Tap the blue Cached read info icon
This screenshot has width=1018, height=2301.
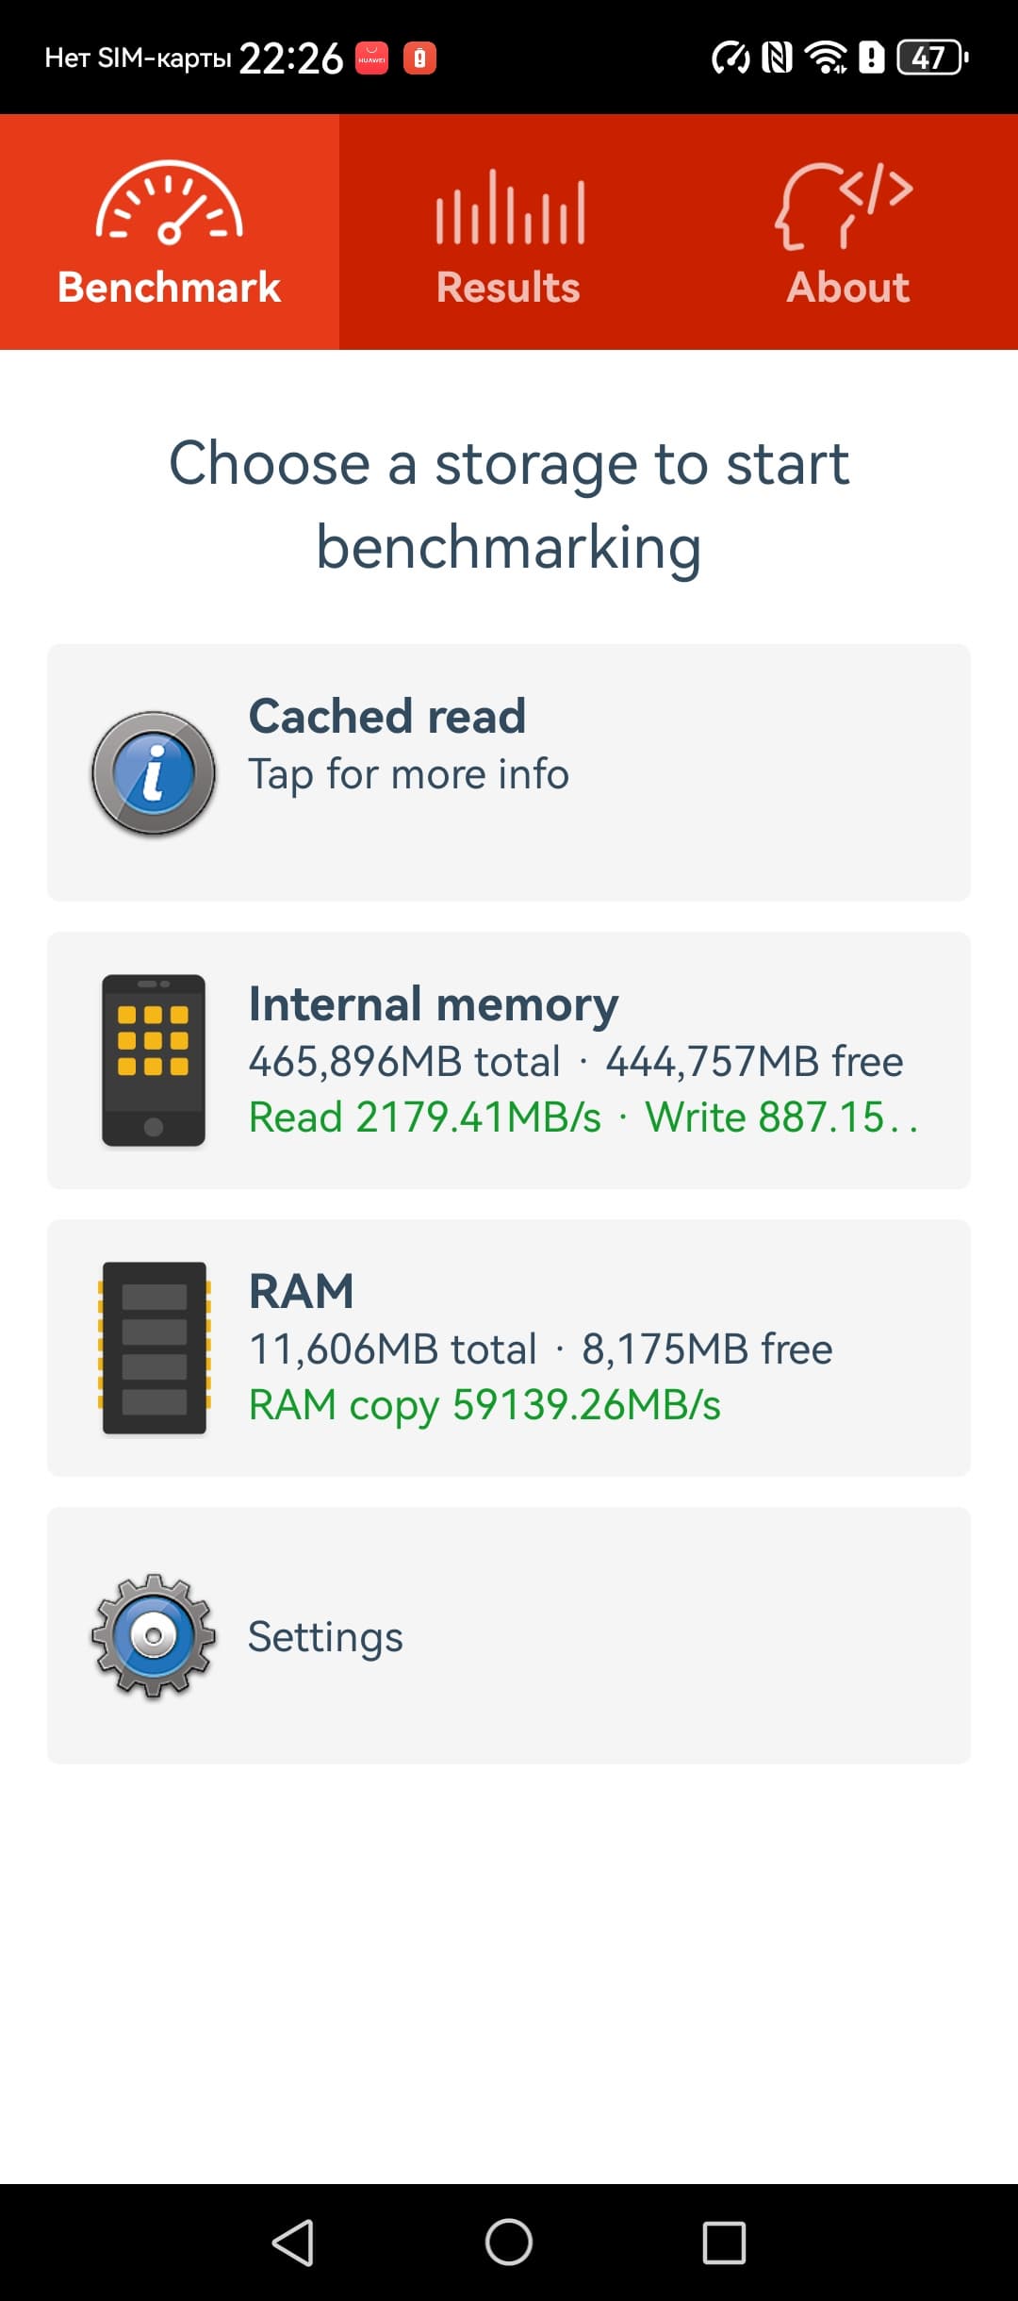[154, 773]
